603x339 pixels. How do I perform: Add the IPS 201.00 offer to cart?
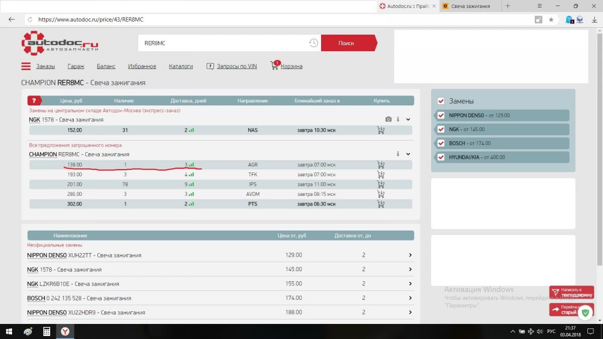(381, 184)
